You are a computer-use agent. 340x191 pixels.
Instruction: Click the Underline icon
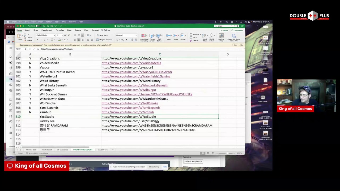click(44, 40)
